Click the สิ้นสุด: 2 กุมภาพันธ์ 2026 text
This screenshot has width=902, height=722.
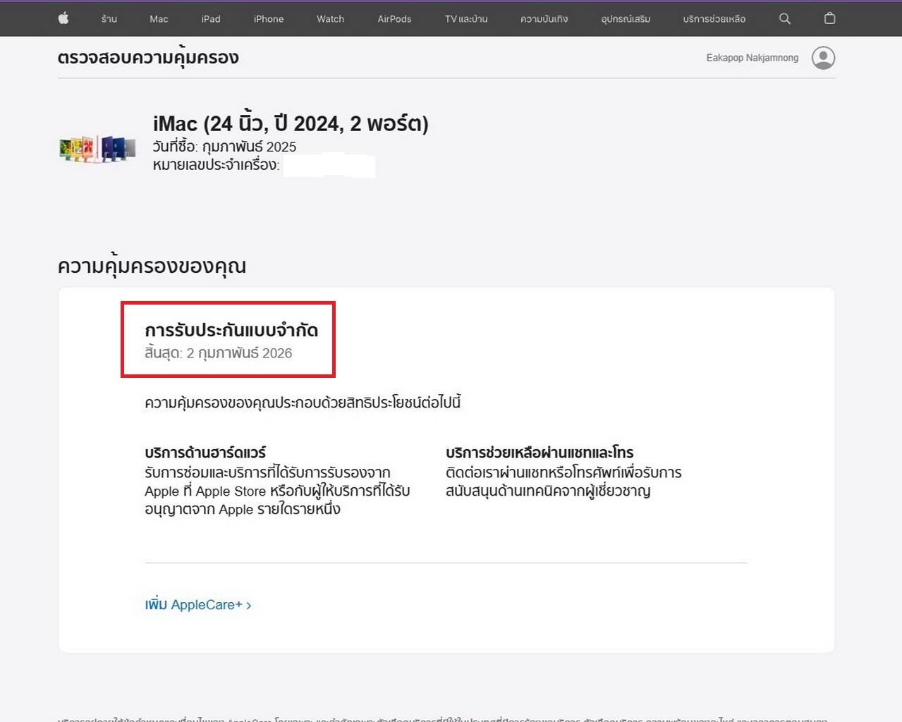(x=218, y=353)
